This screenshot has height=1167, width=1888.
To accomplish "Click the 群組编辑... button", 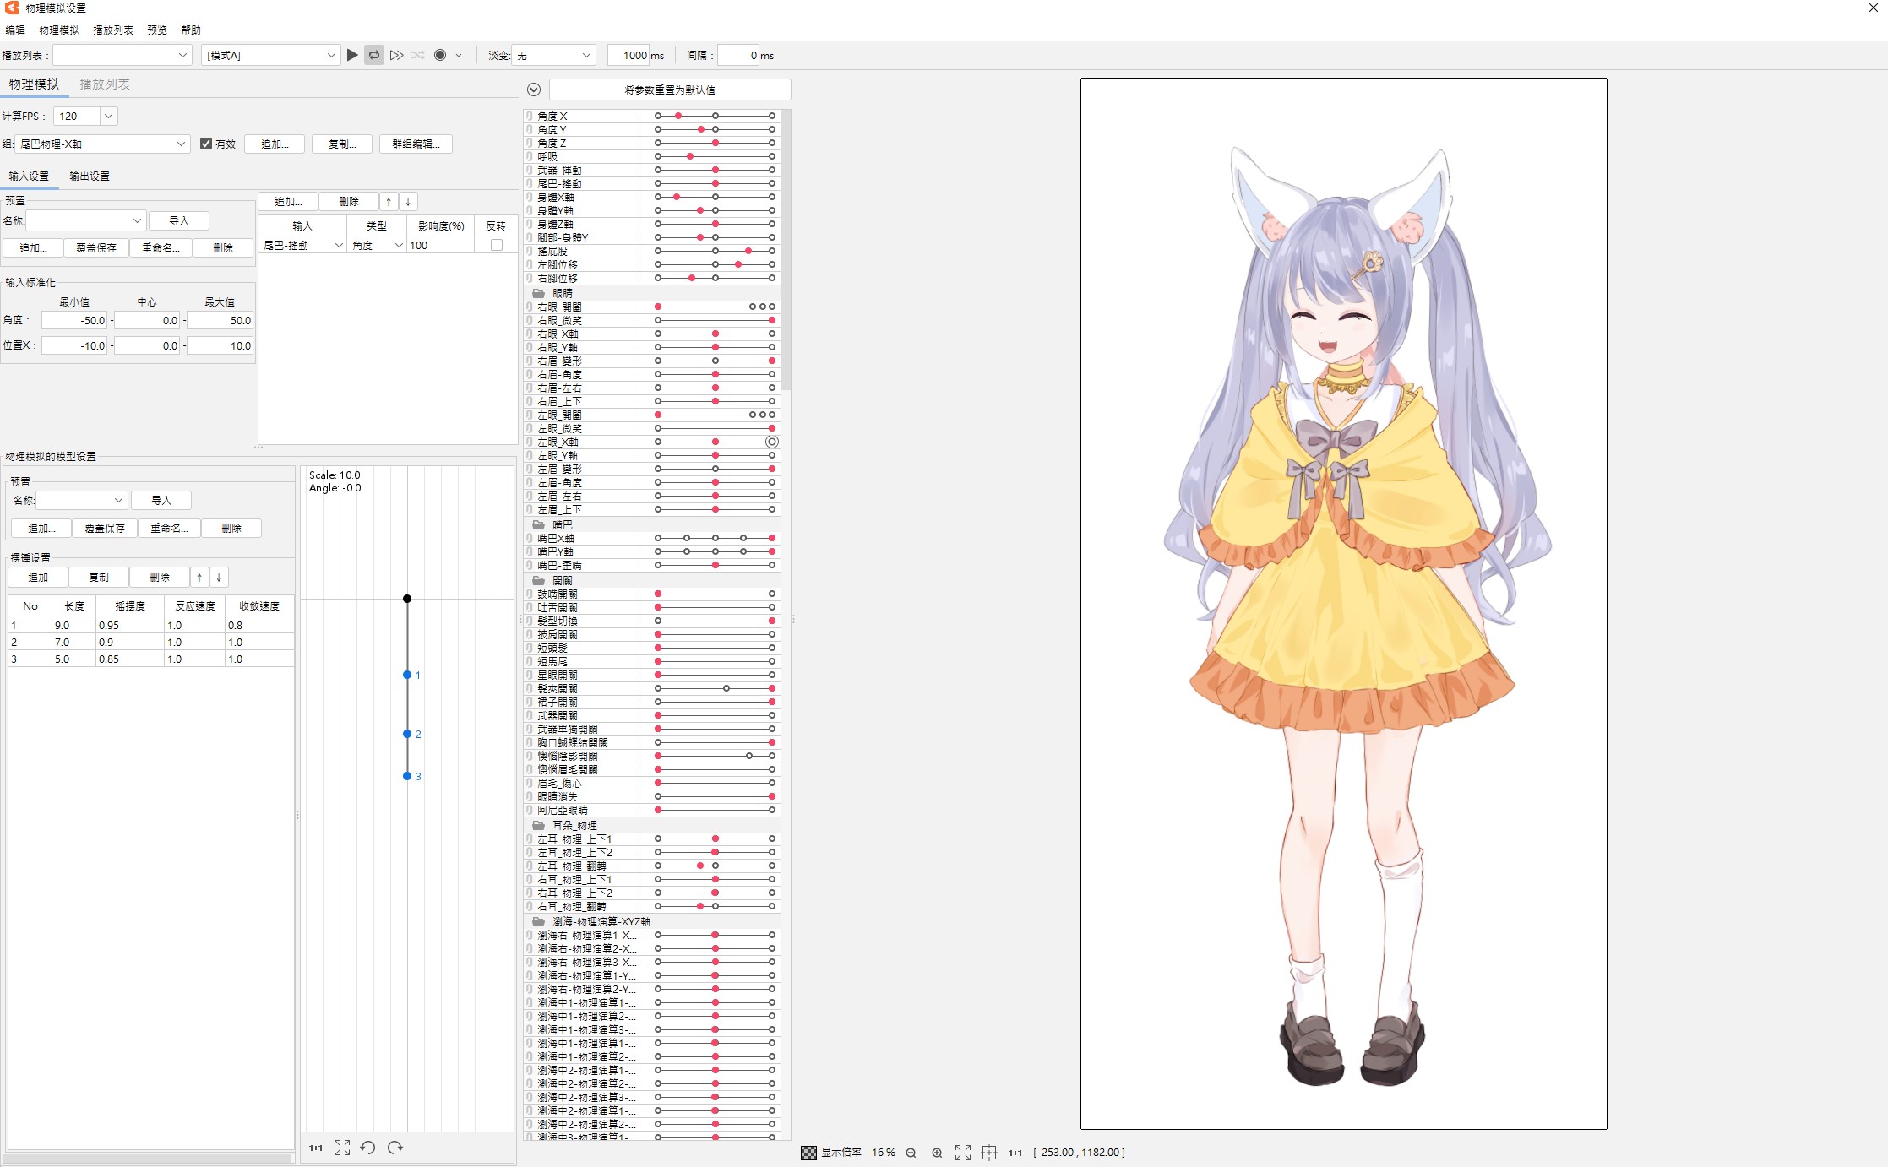I will coord(416,144).
